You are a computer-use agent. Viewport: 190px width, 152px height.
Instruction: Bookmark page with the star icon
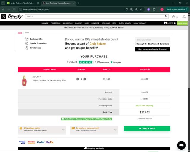point(141,9)
